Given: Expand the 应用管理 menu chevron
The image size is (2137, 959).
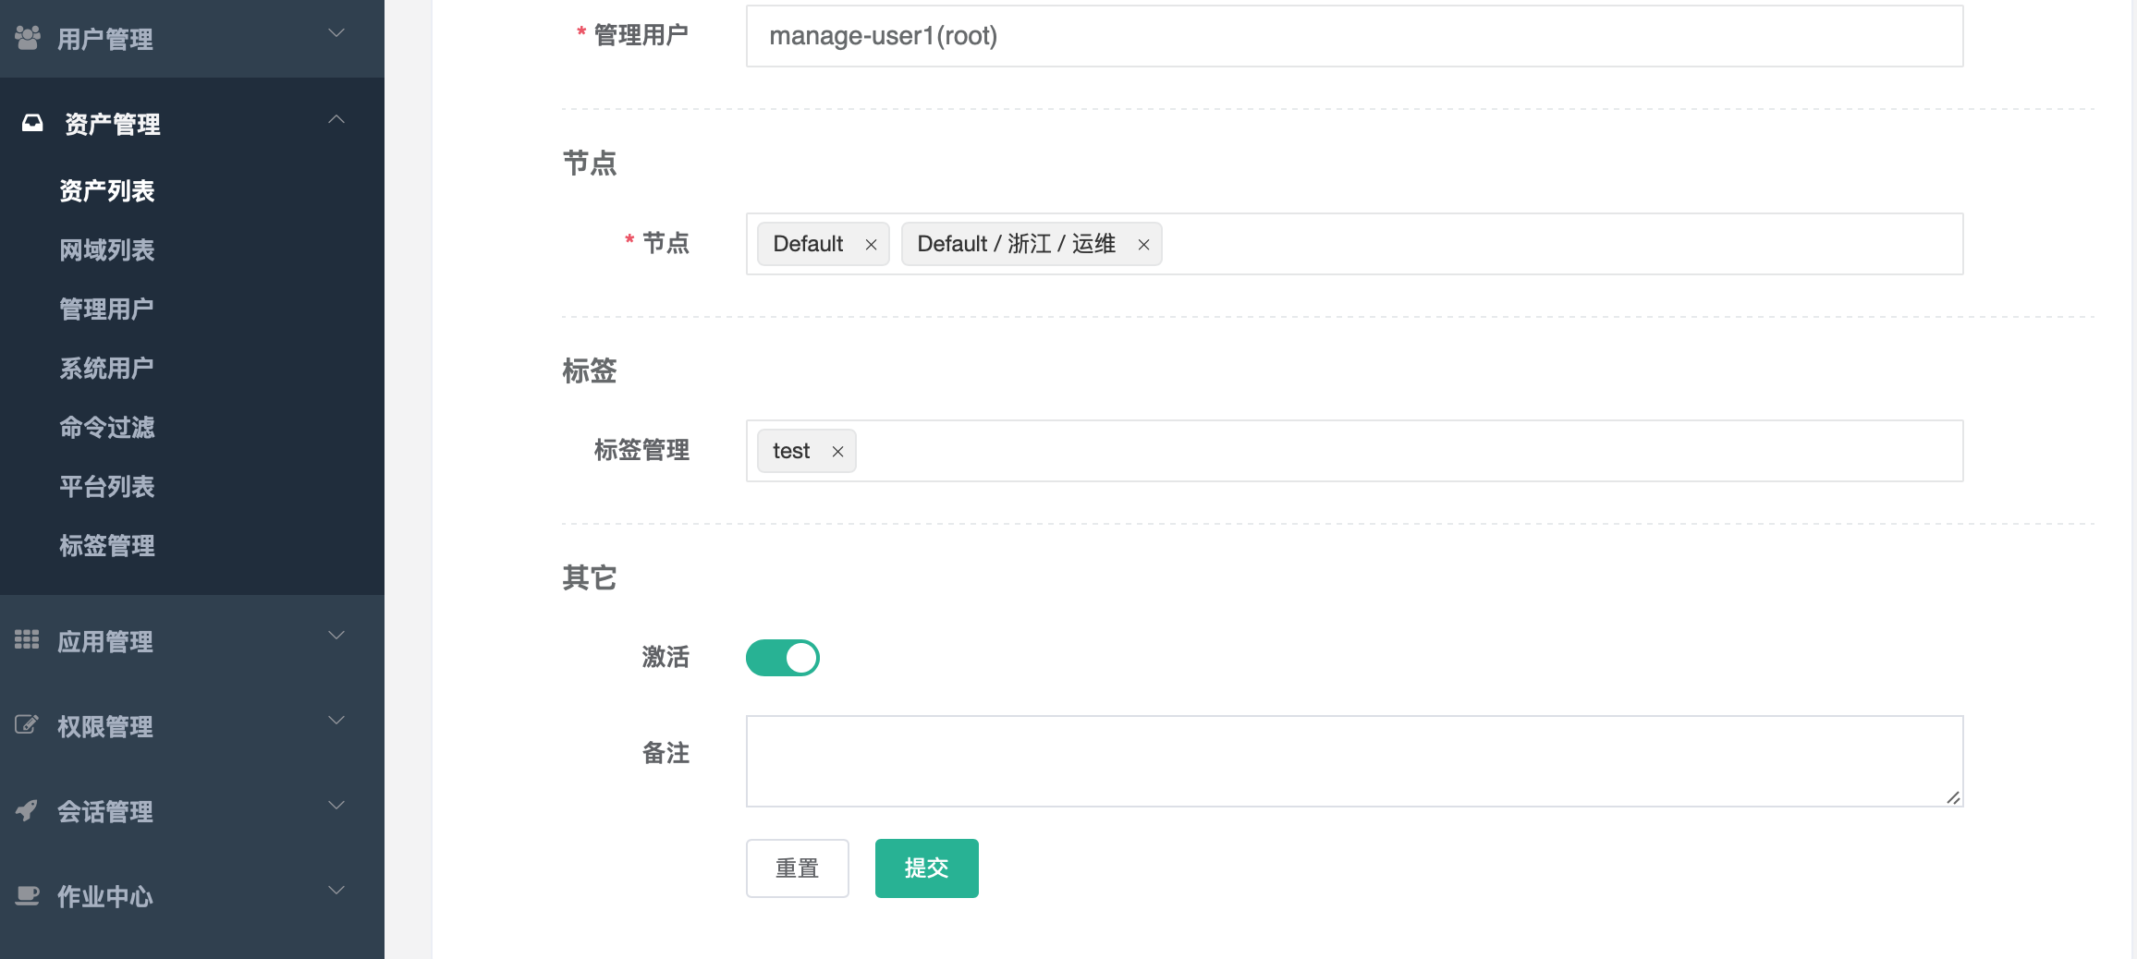Looking at the screenshot, I should [x=336, y=635].
